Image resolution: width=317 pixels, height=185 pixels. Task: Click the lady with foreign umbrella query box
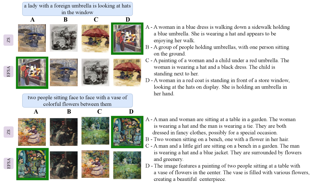[x=77, y=9]
